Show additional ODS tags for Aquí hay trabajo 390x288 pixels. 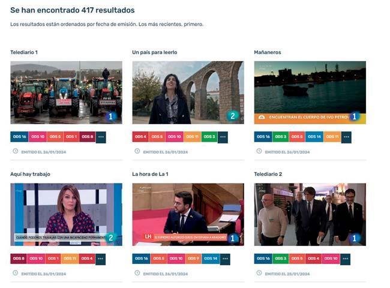pyautogui.click(x=100, y=259)
